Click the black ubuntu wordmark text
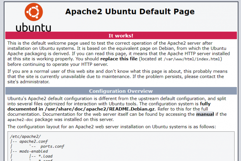 (33, 27)
